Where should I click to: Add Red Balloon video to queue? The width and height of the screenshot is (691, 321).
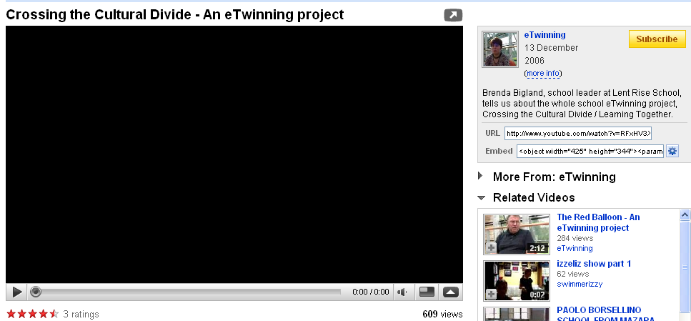pos(491,248)
